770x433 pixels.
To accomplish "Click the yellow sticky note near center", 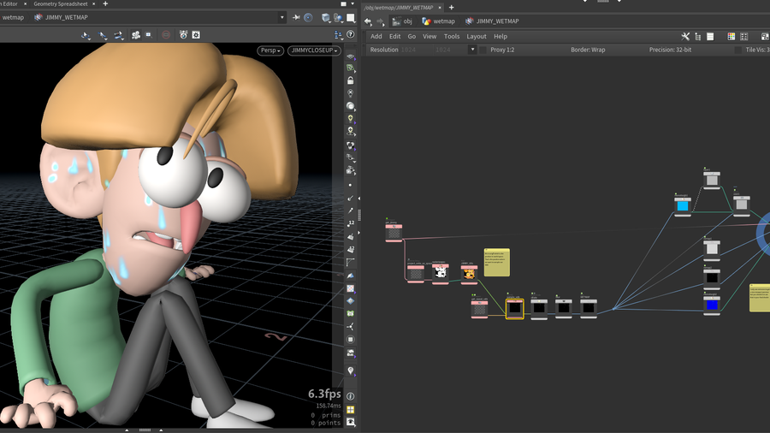I will click(x=496, y=262).
